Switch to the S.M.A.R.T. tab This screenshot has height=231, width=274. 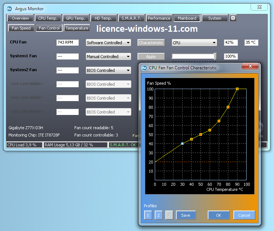pos(132,18)
